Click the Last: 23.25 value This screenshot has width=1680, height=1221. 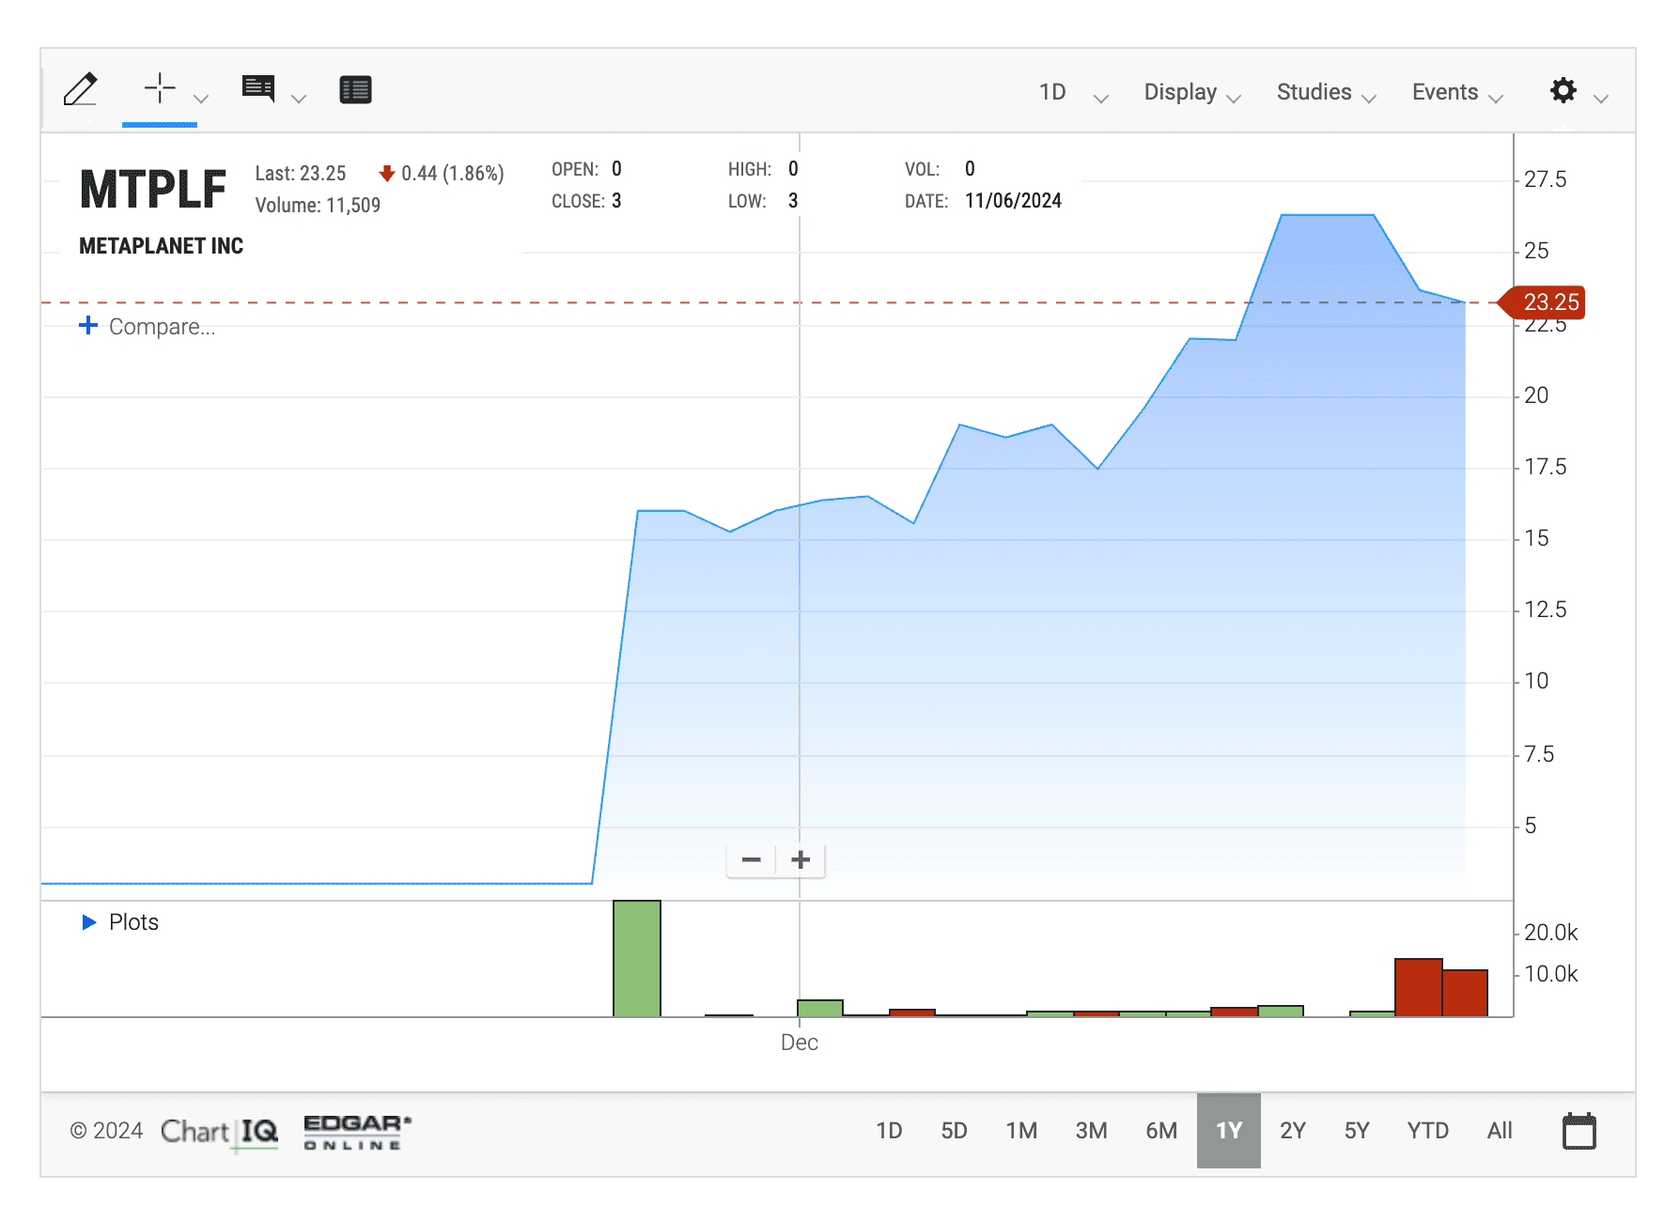(301, 174)
